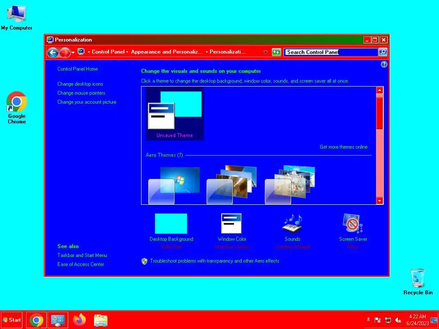The width and height of the screenshot is (439, 329).
Task: Click the Show desktop tray button
Action: pyautogui.click(x=435, y=320)
